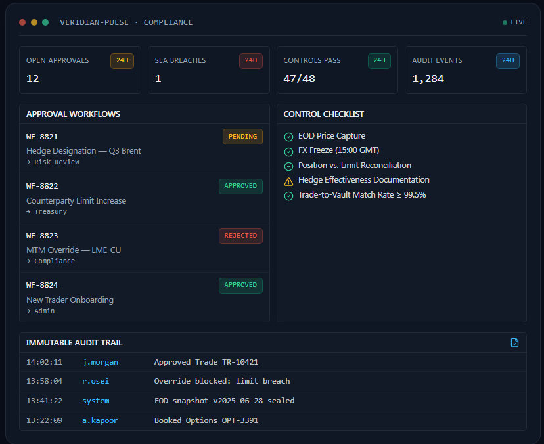The image size is (544, 444).
Task: Click the red window dot
Action: [22, 22]
